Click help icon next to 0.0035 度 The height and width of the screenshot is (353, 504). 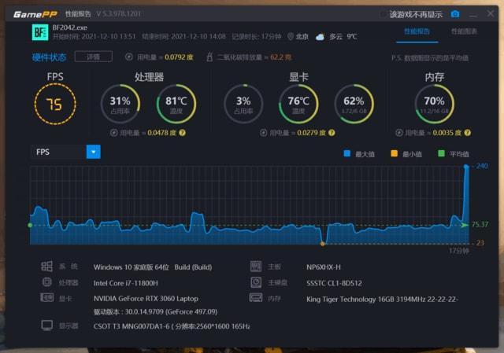pyautogui.click(x=468, y=133)
